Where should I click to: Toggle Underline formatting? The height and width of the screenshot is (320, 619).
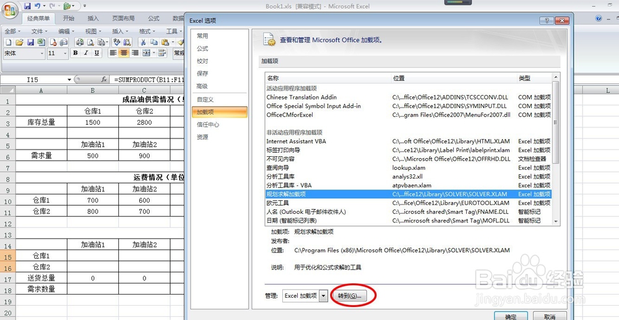point(97,53)
